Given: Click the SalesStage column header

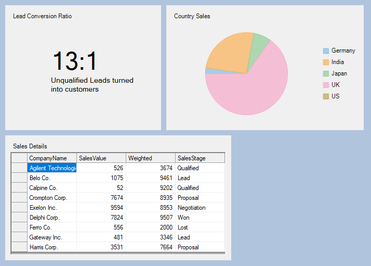Looking at the screenshot, I should tap(200, 158).
